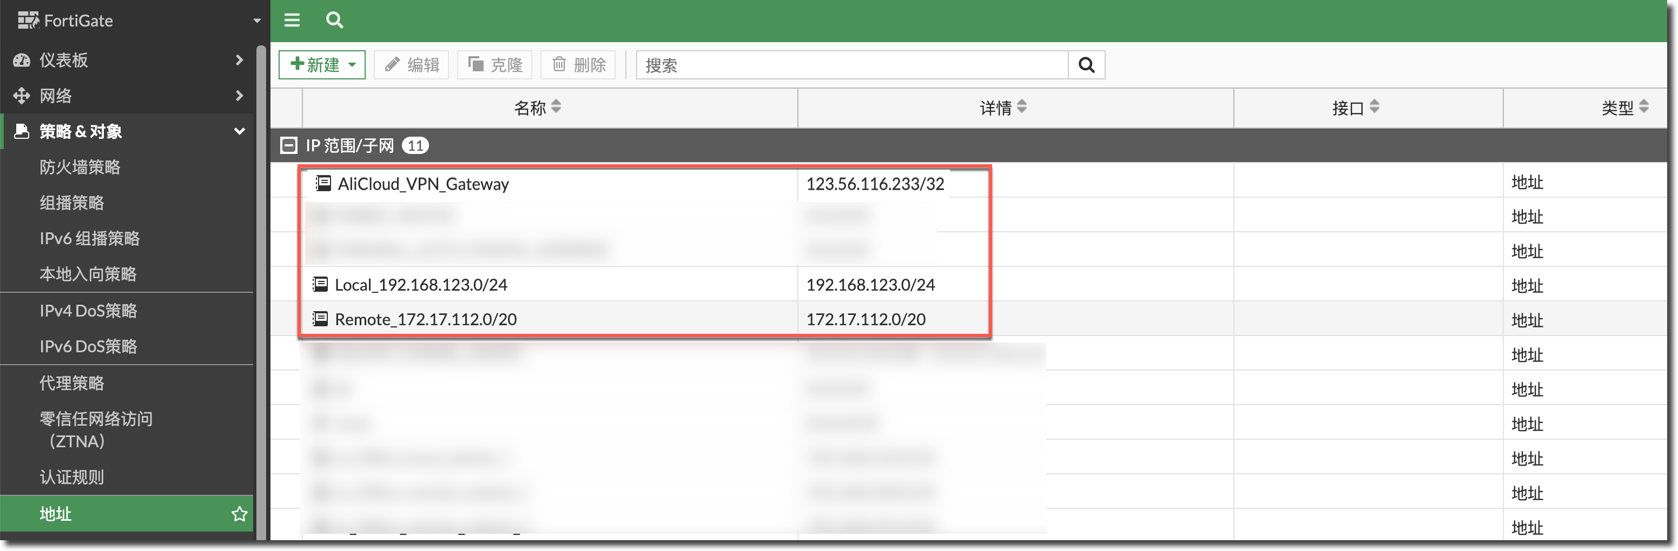The width and height of the screenshot is (1678, 551).
Task: Click the magnifier icon in green header
Action: [334, 20]
